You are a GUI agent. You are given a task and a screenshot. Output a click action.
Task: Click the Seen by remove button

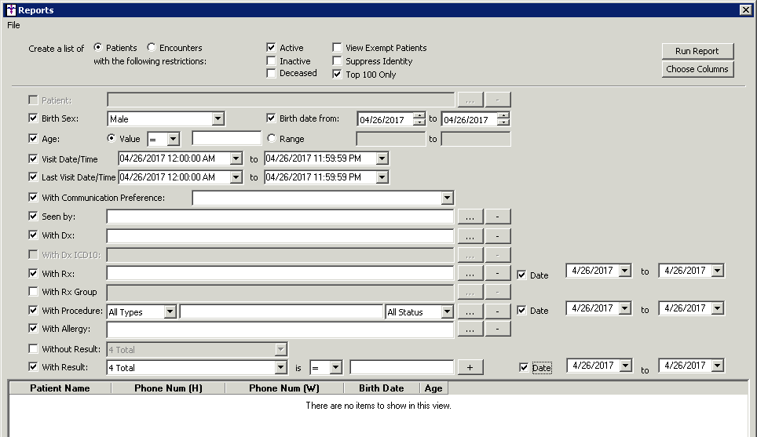point(497,217)
